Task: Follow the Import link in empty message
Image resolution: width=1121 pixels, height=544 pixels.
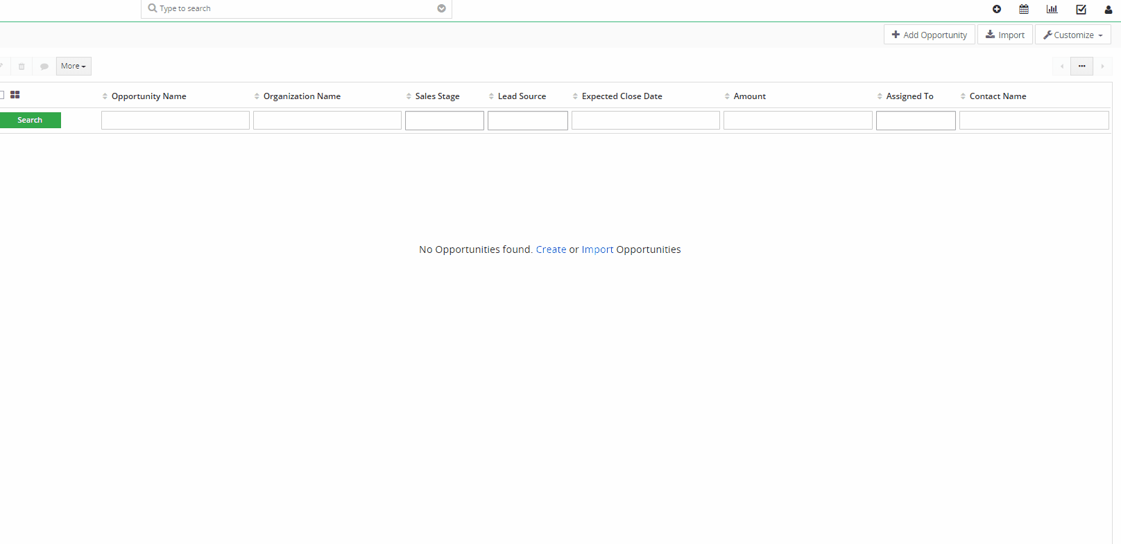Action: (597, 249)
